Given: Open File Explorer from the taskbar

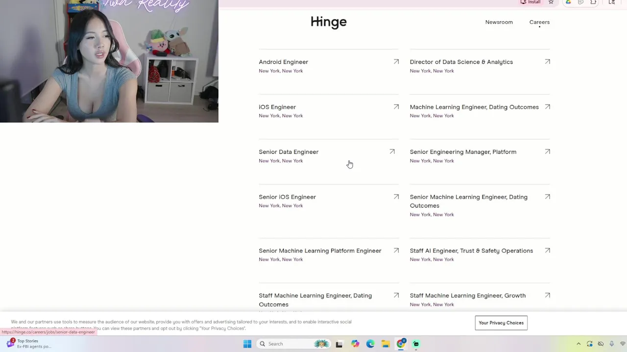Looking at the screenshot, I should [x=386, y=344].
